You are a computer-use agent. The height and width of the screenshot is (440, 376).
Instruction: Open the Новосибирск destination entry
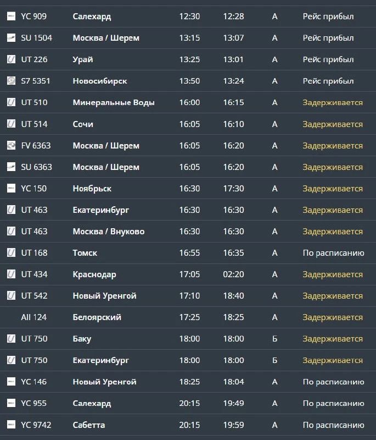tap(100, 81)
